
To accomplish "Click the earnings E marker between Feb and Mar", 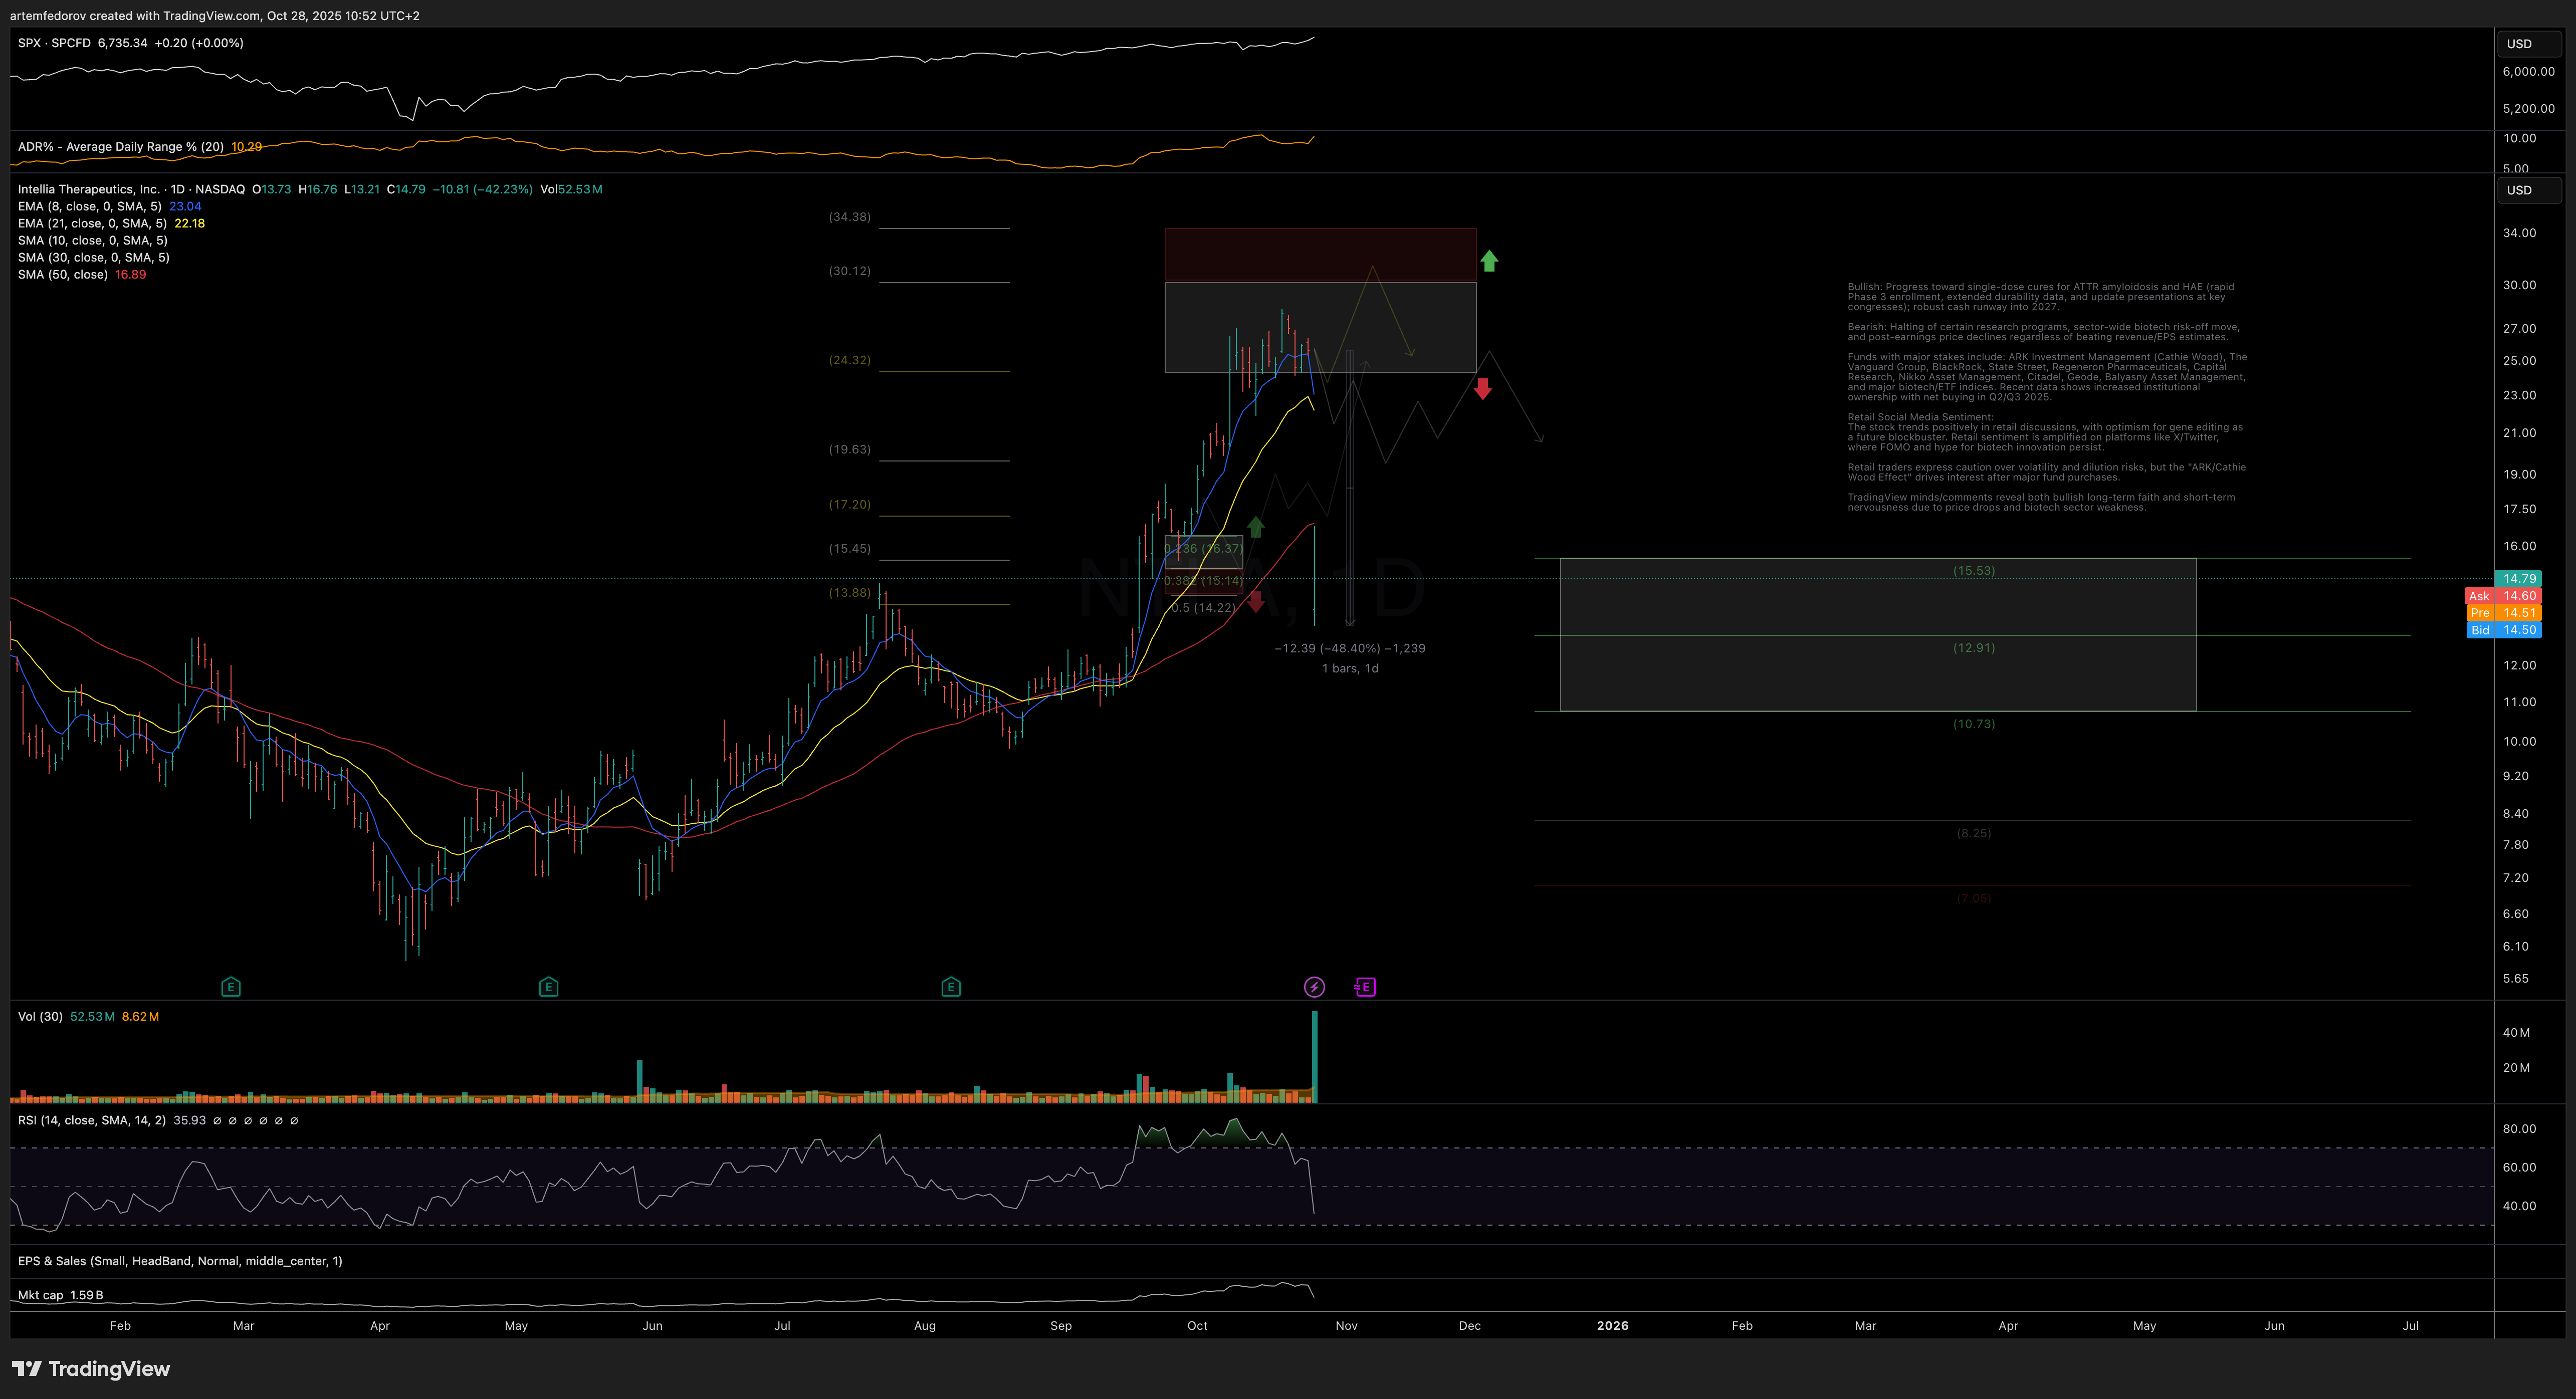I will [230, 987].
